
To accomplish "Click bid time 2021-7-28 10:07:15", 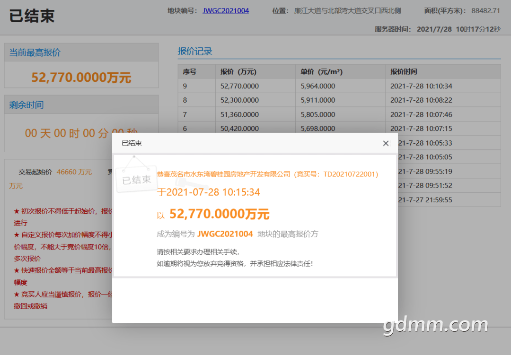I will [x=421, y=128].
